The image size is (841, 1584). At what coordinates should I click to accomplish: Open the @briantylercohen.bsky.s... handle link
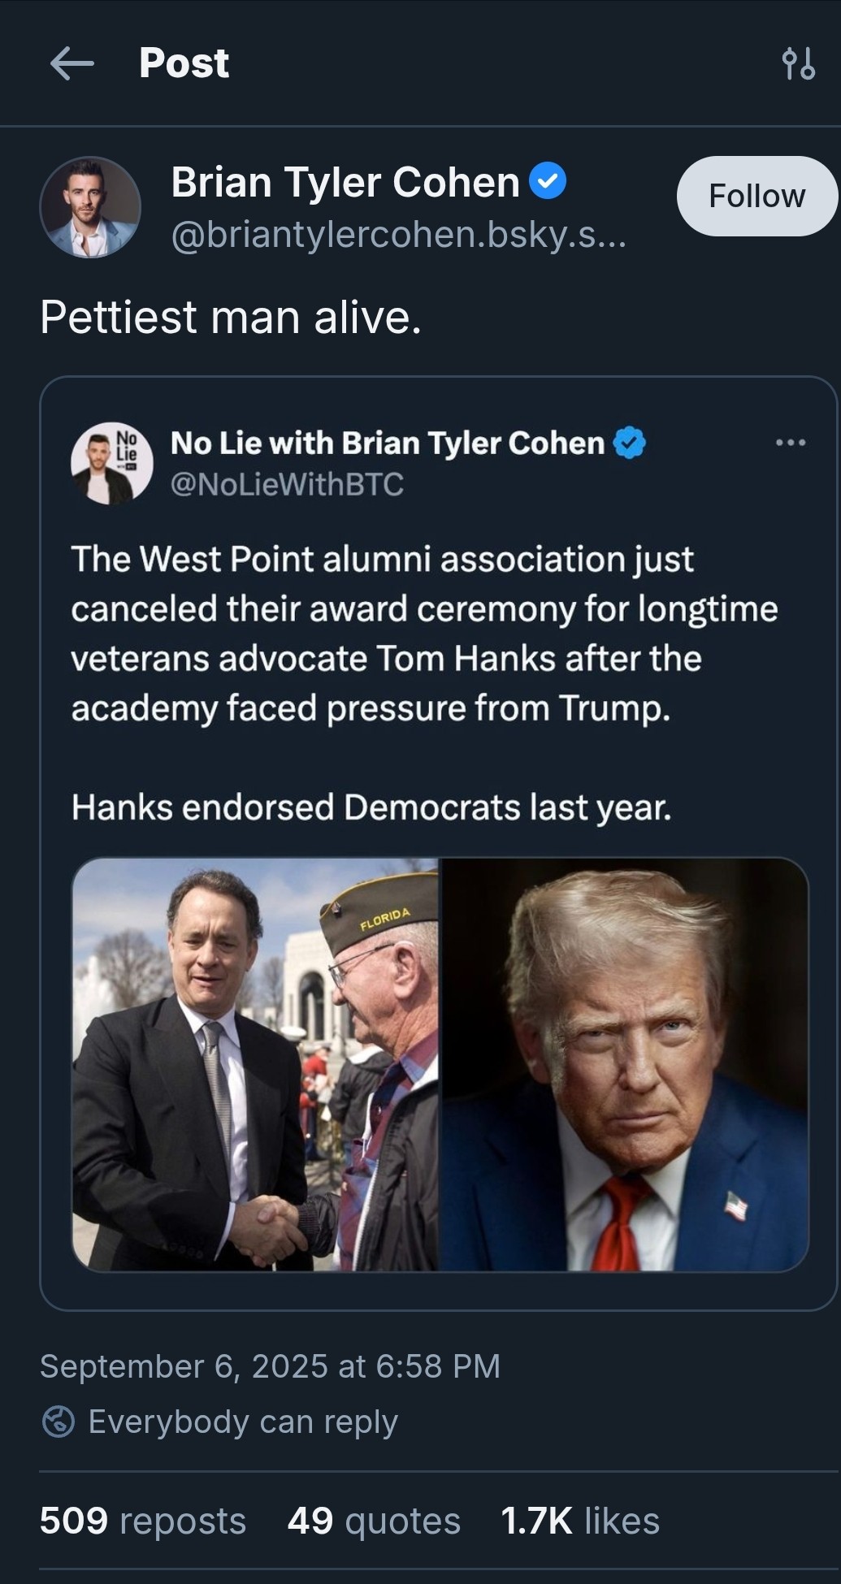click(x=398, y=236)
